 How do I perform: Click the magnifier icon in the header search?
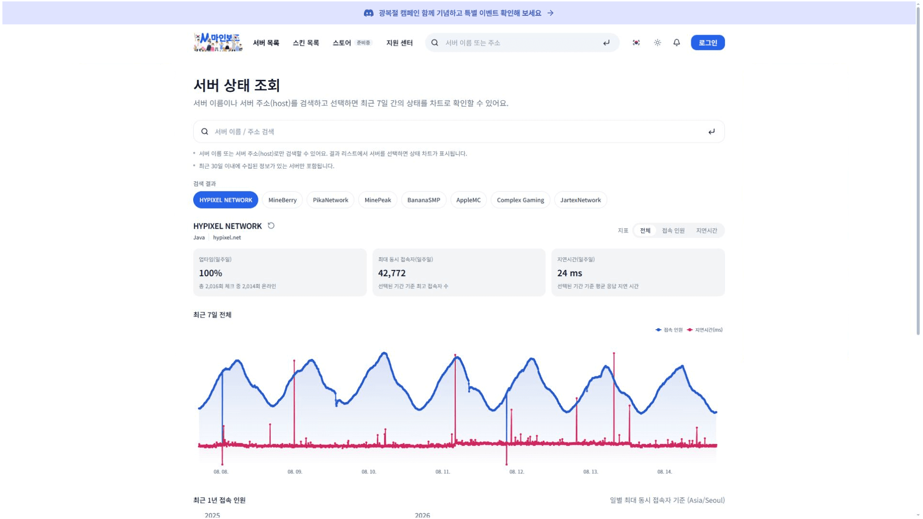(x=435, y=43)
